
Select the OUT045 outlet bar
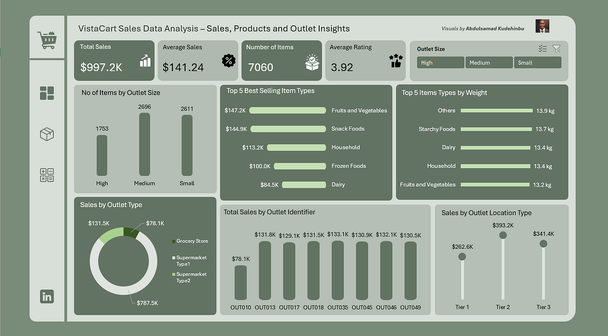tap(362, 271)
